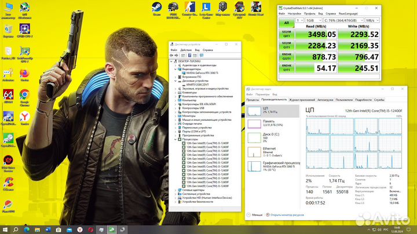Open Microsoft Store from taskbar
The height and width of the screenshot is (234, 417).
[58, 229]
